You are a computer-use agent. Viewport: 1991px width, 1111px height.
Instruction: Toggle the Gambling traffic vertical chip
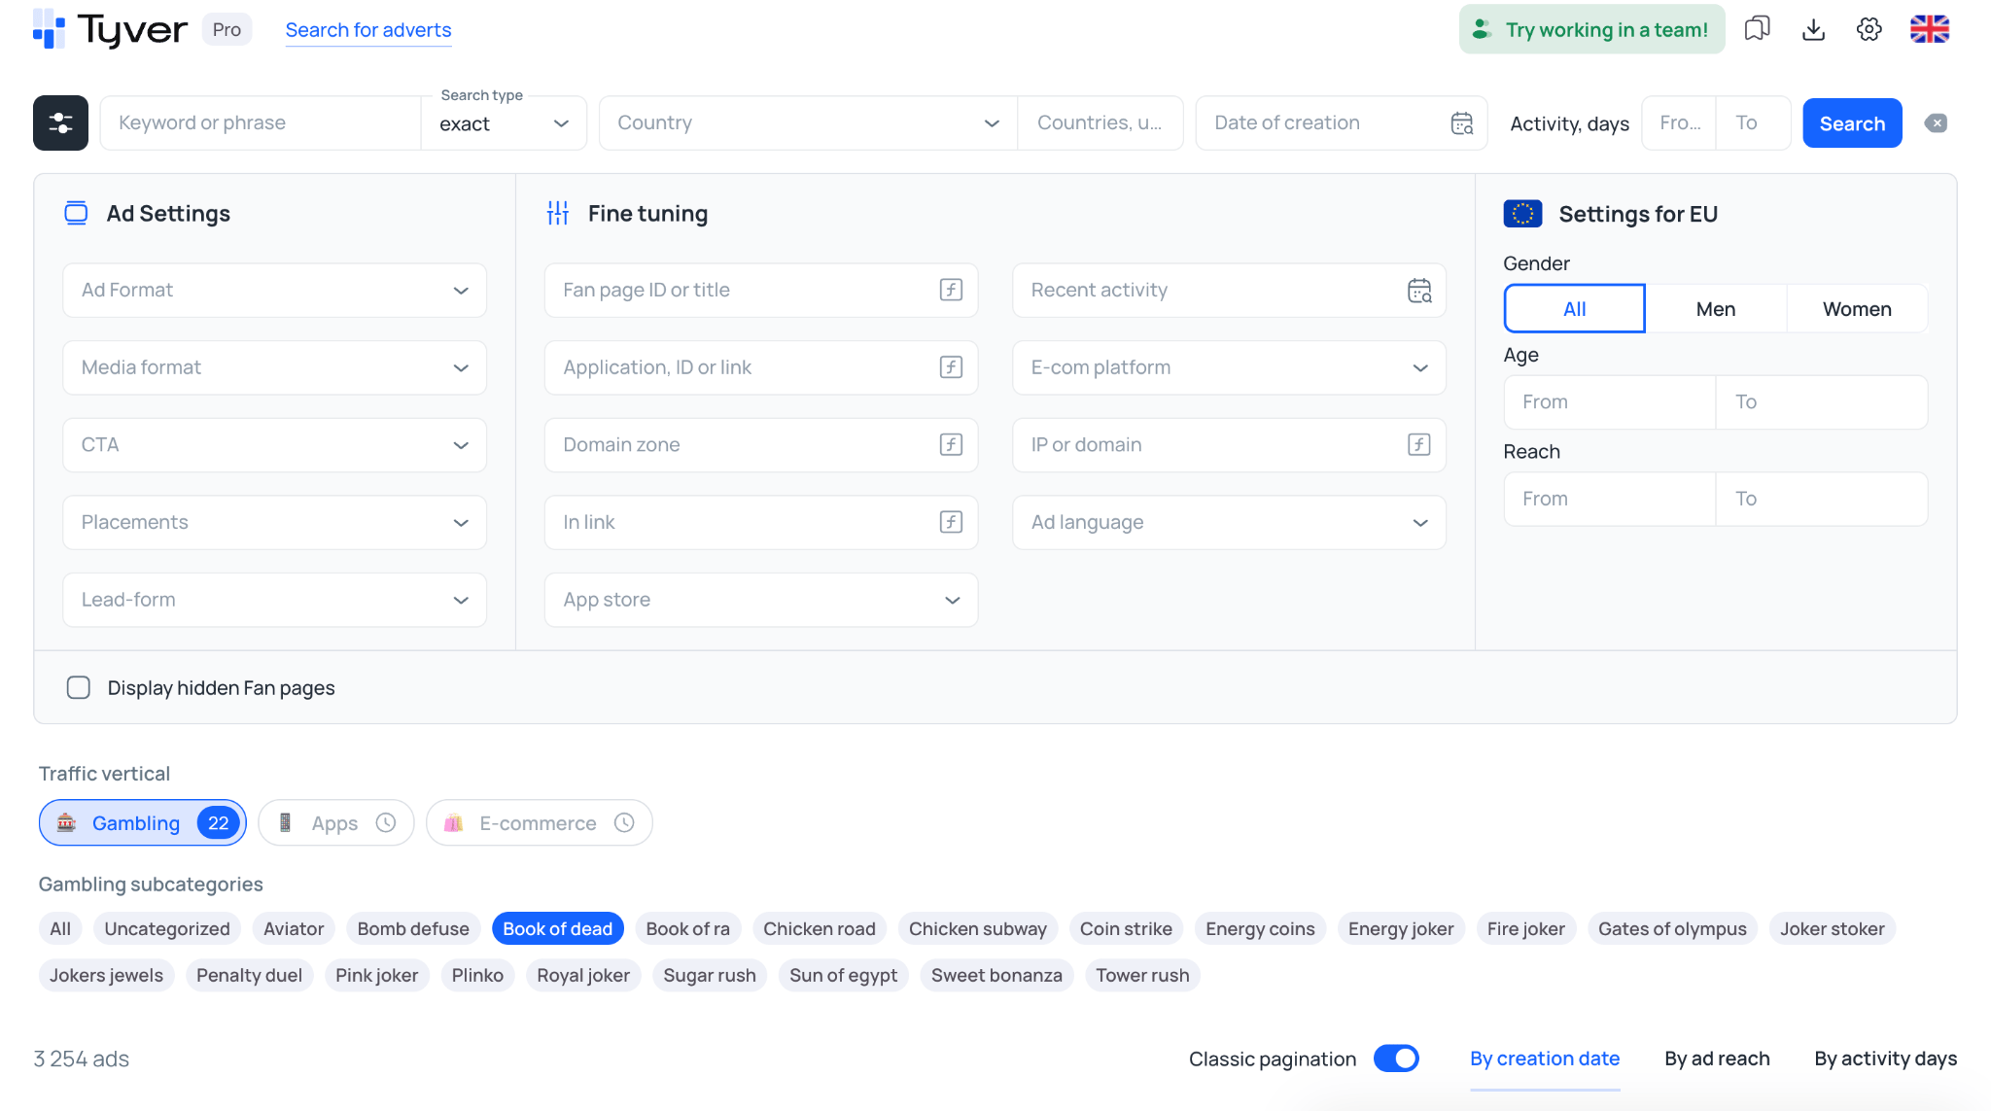[x=143, y=822]
